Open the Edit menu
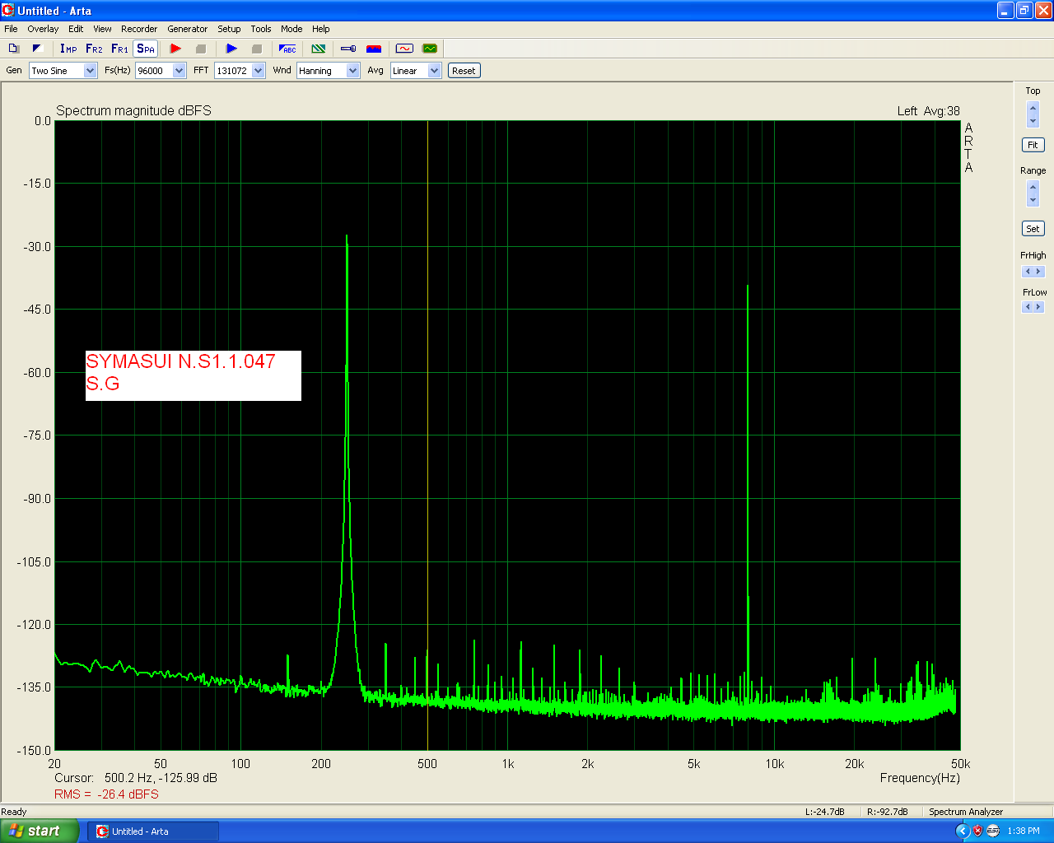The height and width of the screenshot is (843, 1054). click(x=76, y=29)
